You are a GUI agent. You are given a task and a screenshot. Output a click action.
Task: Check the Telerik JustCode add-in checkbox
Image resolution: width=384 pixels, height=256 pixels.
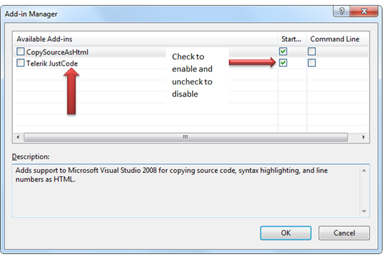(21, 63)
